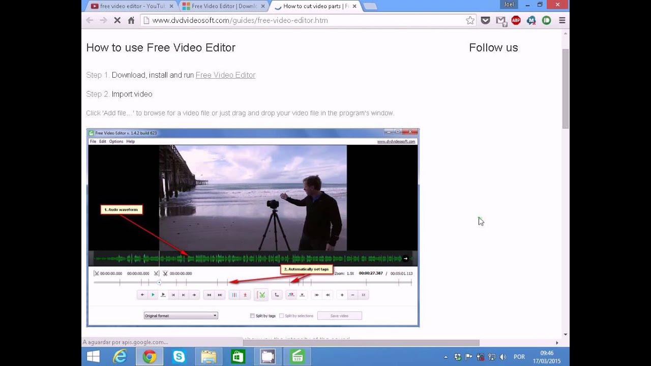Click the green audio waveform strip
The image size is (651, 366).
click(x=253, y=258)
